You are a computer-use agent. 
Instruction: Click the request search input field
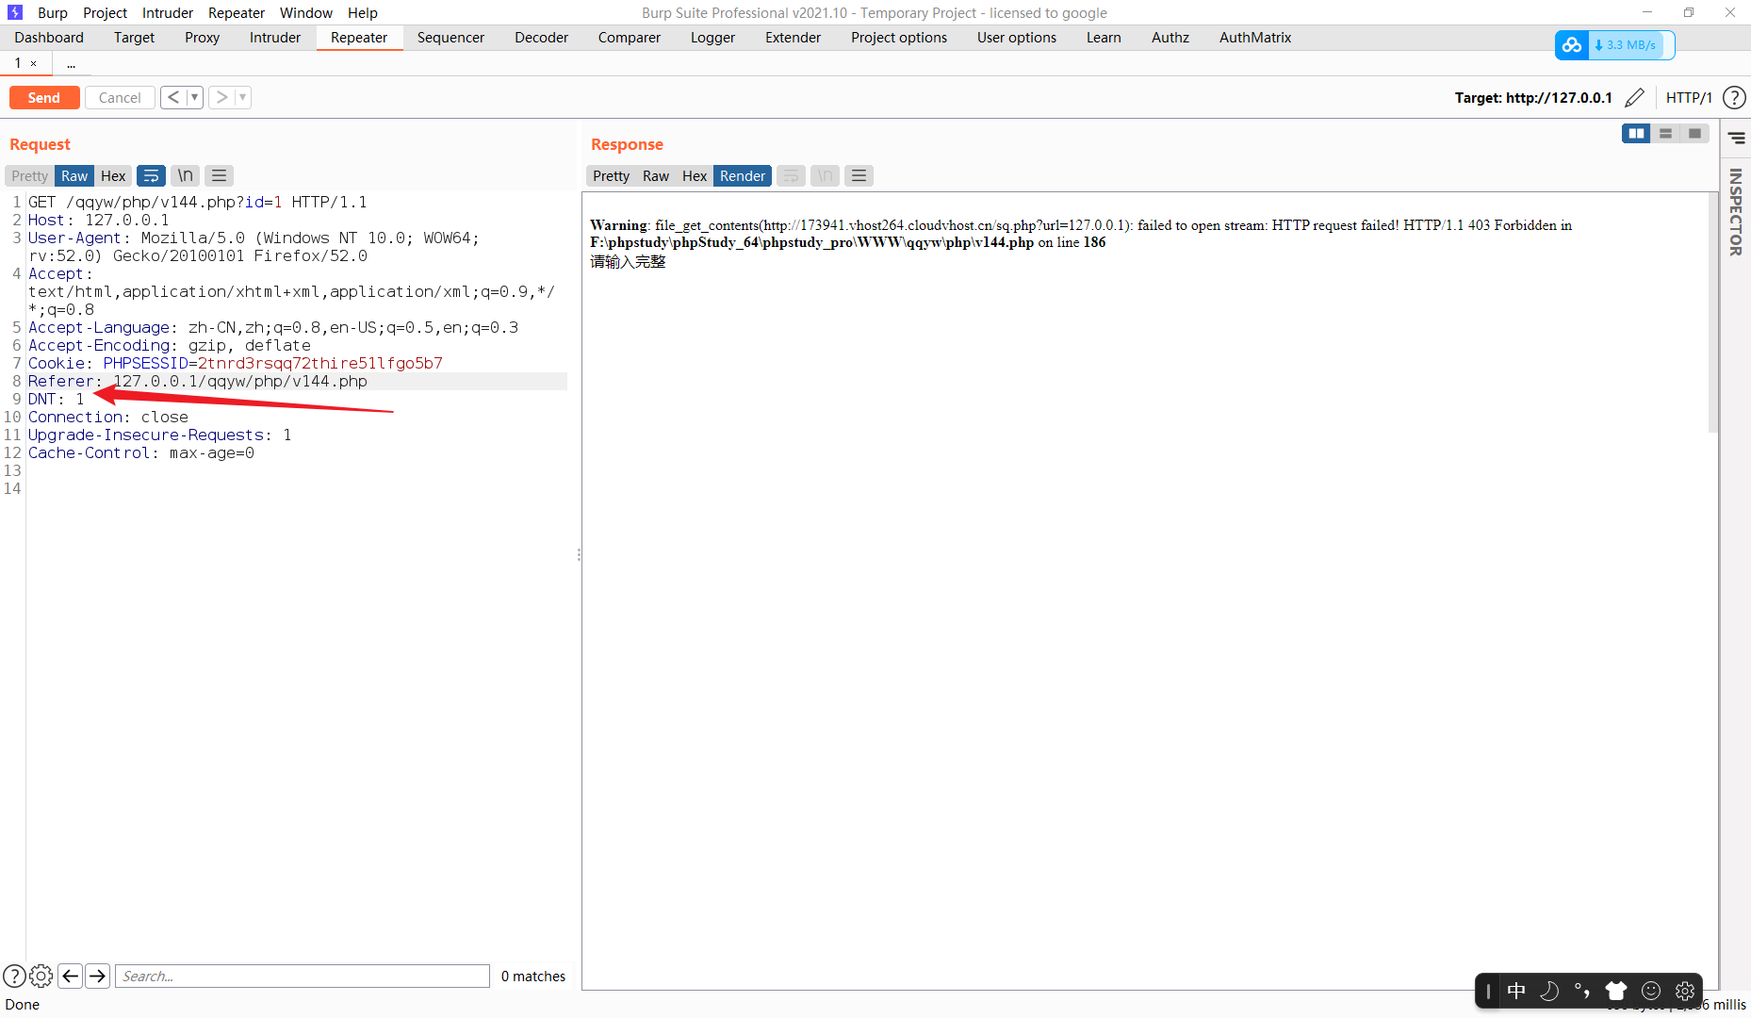(303, 976)
